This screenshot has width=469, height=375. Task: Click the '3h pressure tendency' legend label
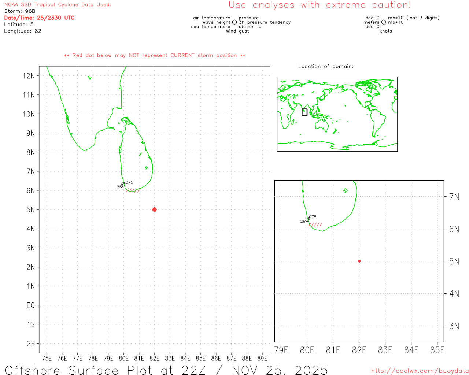pos(265,22)
